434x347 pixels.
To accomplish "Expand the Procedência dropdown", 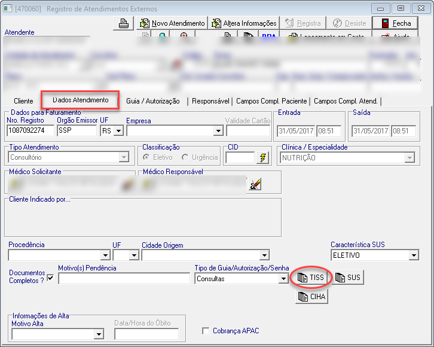I will [105, 255].
